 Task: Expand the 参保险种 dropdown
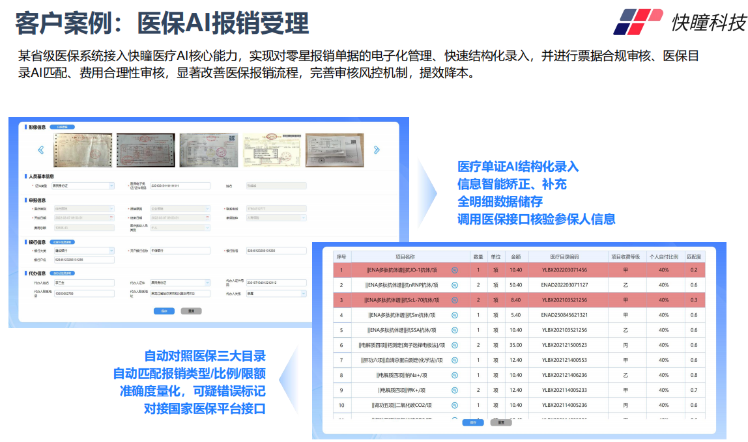pyautogui.click(x=304, y=218)
